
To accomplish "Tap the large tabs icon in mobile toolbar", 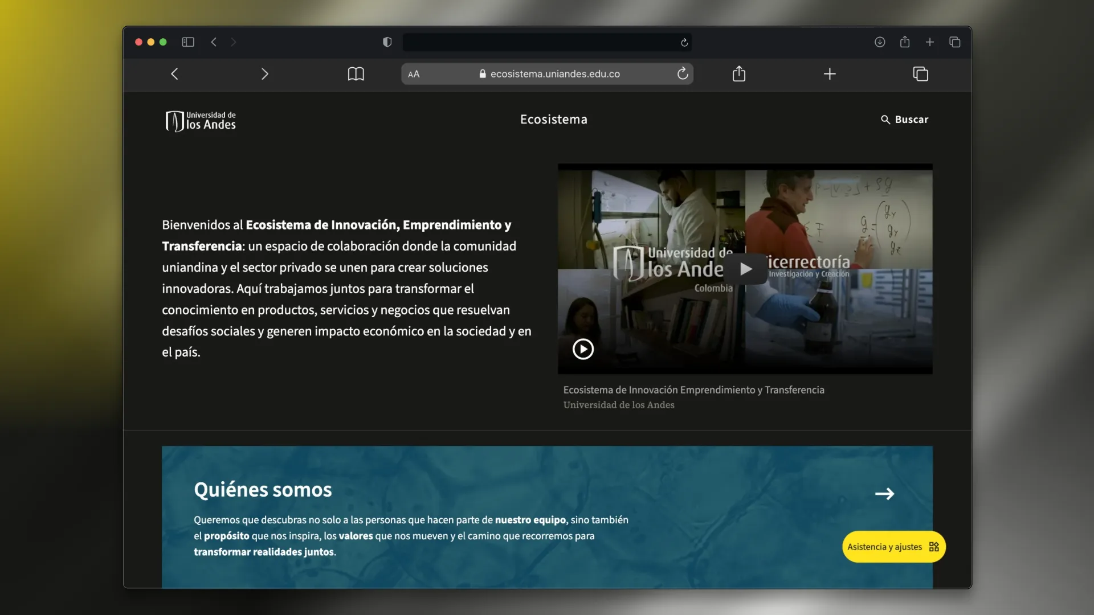I will [x=921, y=74].
